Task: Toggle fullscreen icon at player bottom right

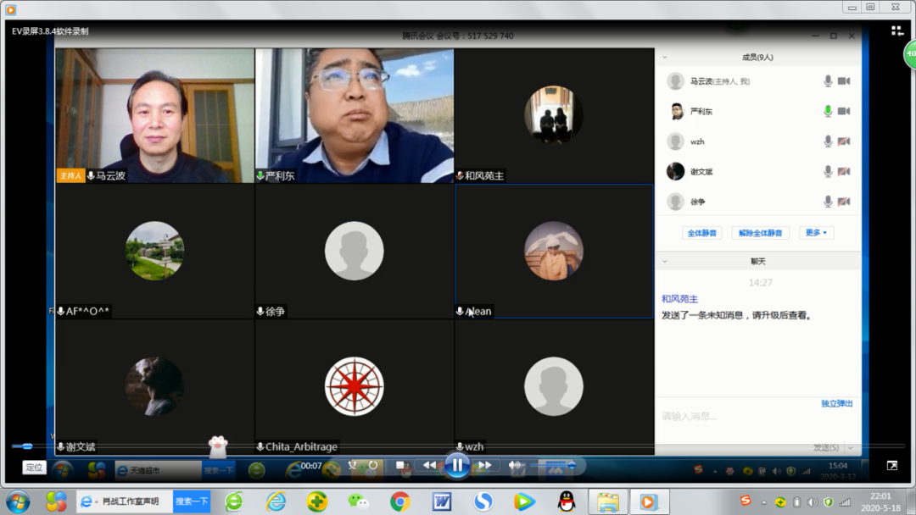Action: tap(891, 465)
